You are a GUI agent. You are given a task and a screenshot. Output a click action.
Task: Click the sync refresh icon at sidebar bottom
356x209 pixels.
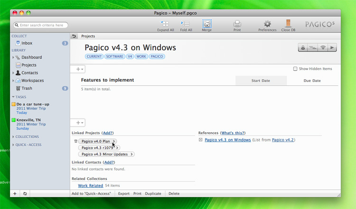25,193
